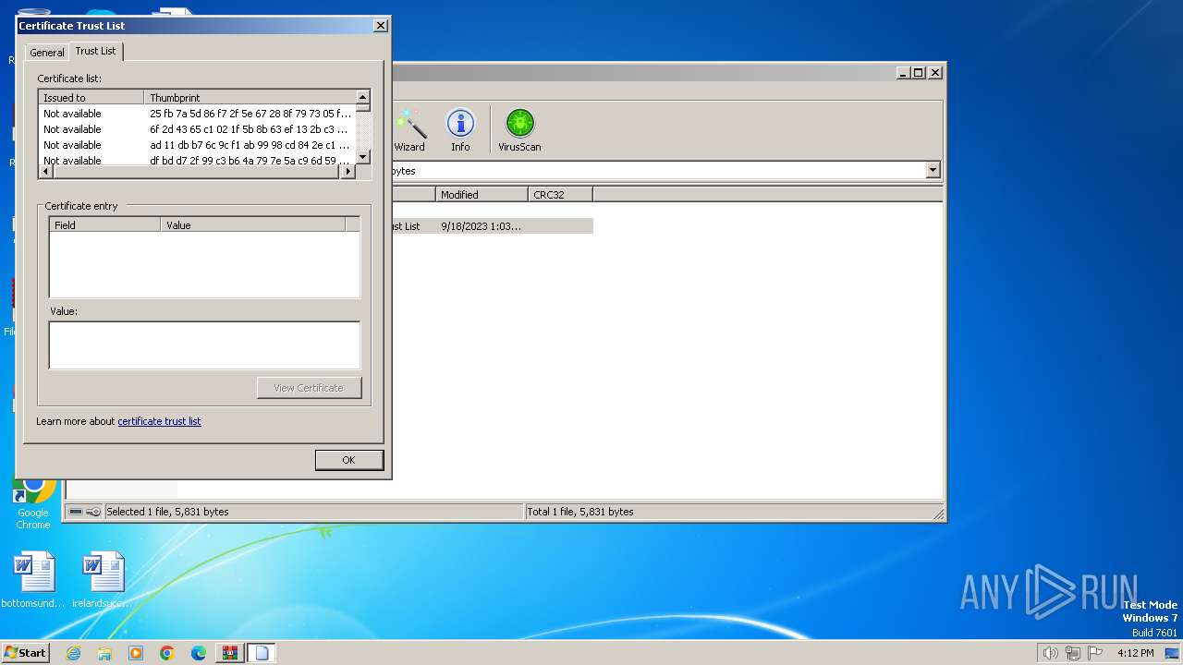Click OK in Certificate Trust List dialog
Image resolution: width=1183 pixels, height=665 pixels.
click(348, 460)
